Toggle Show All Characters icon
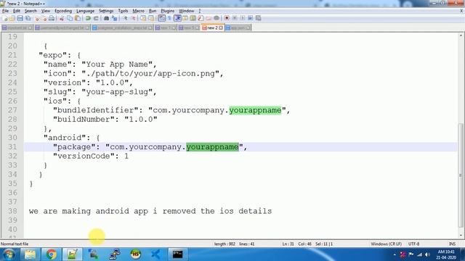The height and width of the screenshot is (261, 465). point(169,18)
